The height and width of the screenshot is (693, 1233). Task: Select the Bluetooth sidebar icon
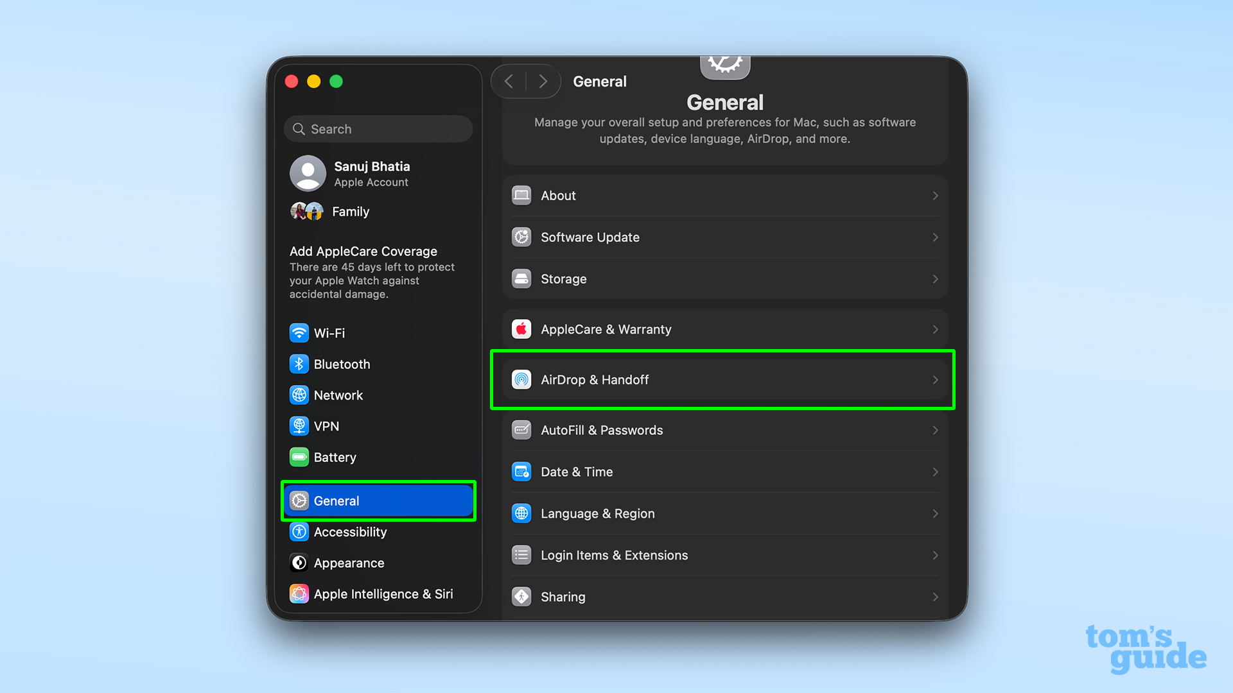299,364
